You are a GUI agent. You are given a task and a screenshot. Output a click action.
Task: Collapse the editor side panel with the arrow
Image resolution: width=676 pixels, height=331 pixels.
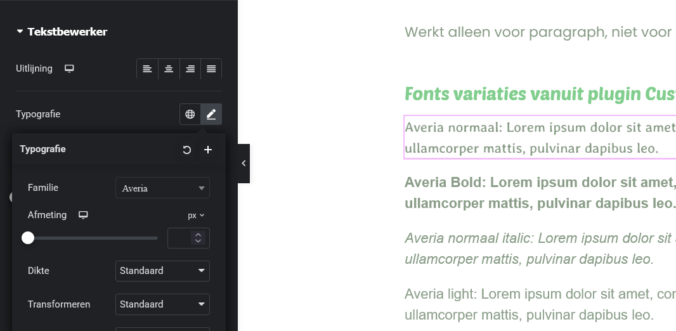point(244,164)
